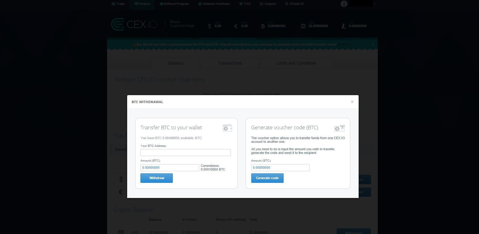Click the user avatar in the top bar

coord(344,4)
